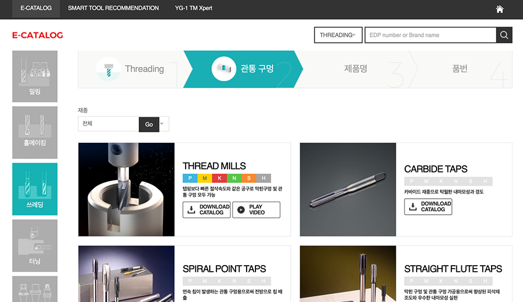Expand the 재종 dropdown arrow
The image size is (523, 302).
pyautogui.click(x=162, y=124)
